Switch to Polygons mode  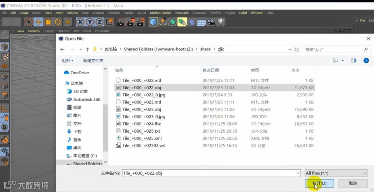click(x=5, y=96)
